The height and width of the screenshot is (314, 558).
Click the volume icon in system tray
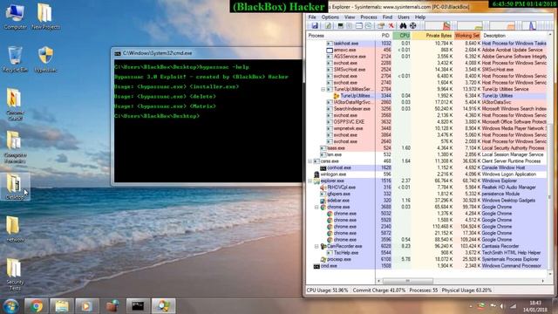coord(502,306)
